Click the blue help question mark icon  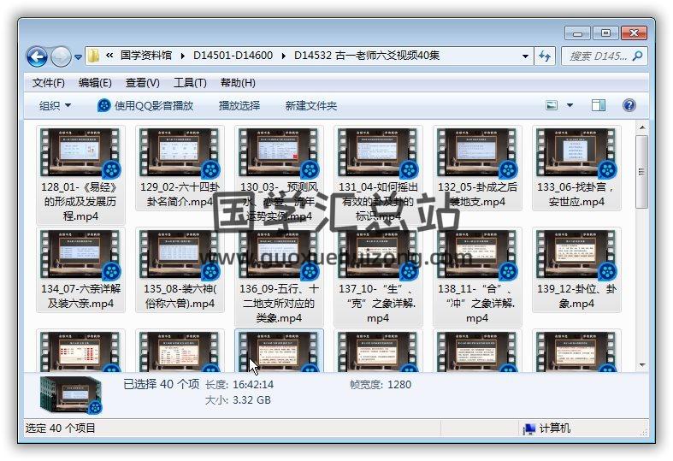(629, 105)
